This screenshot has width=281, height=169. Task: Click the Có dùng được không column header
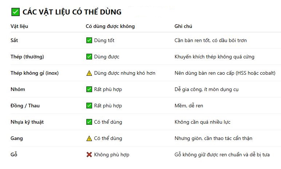coord(110,26)
